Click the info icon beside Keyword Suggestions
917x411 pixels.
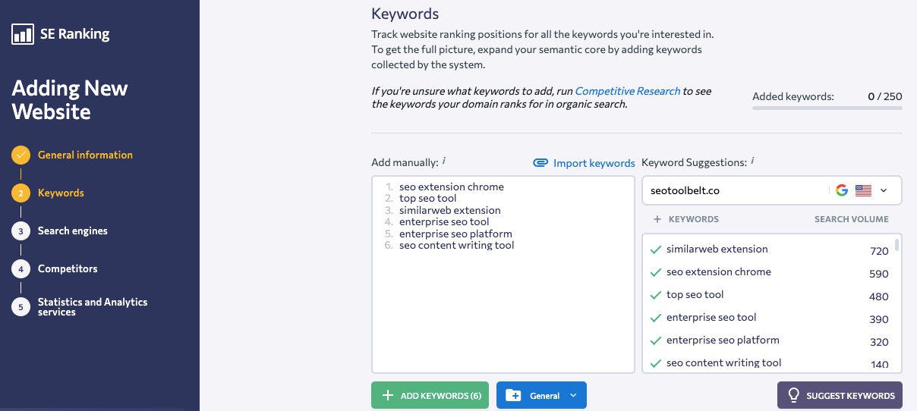pyautogui.click(x=752, y=162)
